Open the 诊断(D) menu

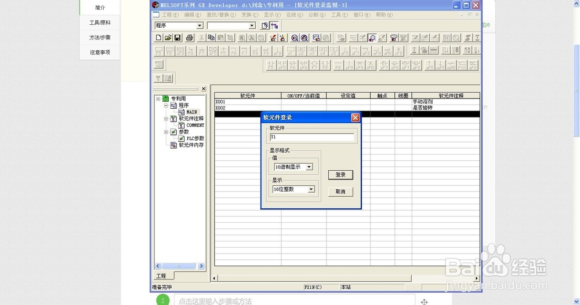pos(317,15)
